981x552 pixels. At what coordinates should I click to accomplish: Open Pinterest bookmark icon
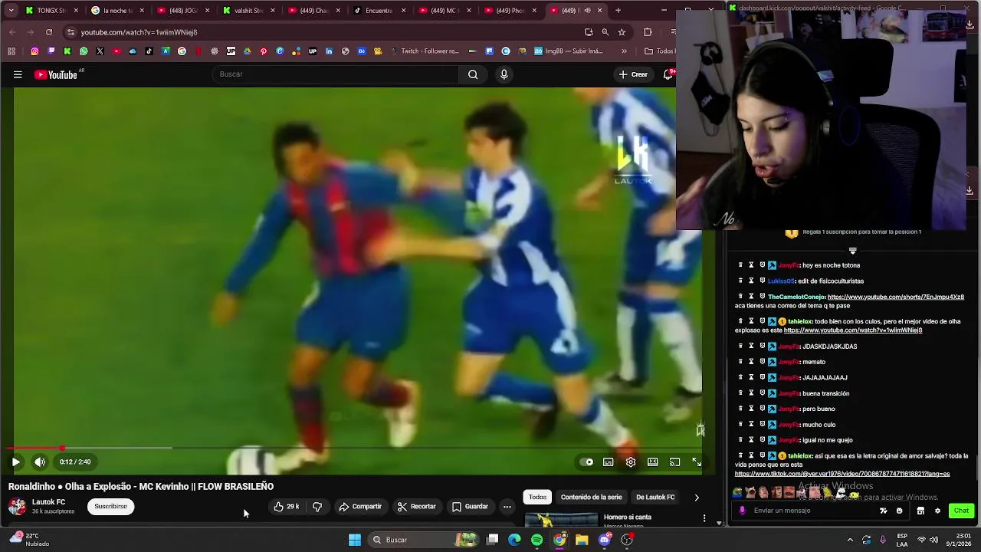click(264, 51)
